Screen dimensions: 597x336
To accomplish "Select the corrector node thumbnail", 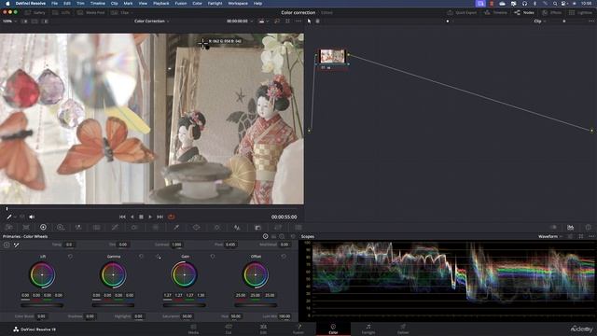I will click(332, 56).
